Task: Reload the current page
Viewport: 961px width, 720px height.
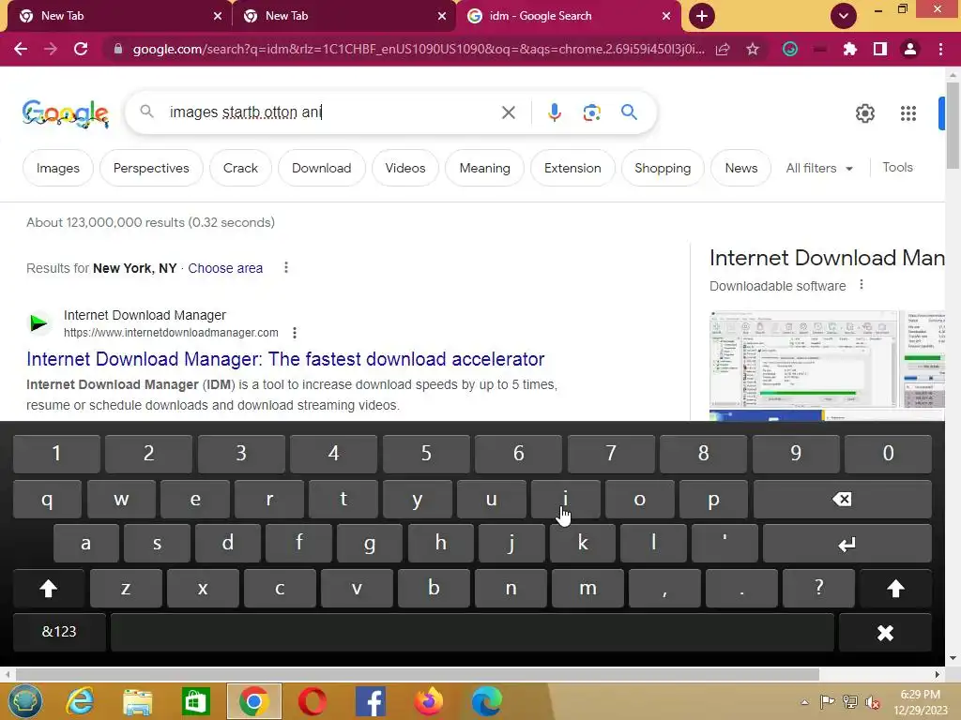Action: point(81,49)
